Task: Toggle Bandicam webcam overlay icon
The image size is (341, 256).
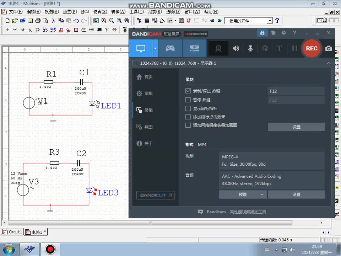Action: point(218,48)
